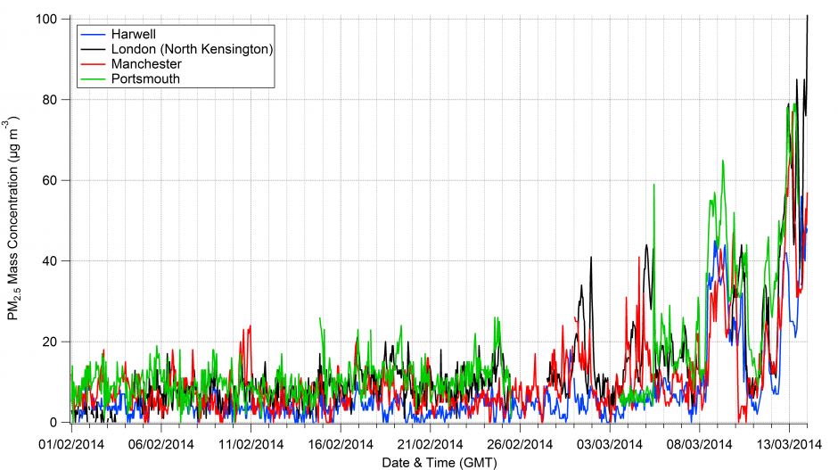Image resolution: width=838 pixels, height=470 pixels.
Task: Click the green Portsmouth legend line
Action: 93,79
